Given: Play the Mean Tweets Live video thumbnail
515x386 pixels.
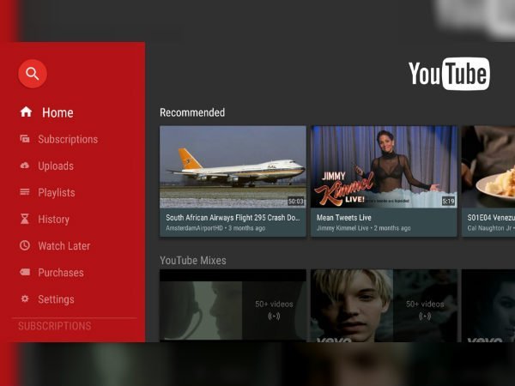Looking at the screenshot, I should pos(384,167).
